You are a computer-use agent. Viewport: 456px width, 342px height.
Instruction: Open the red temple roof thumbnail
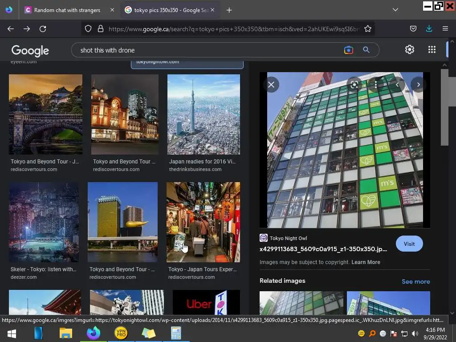click(45, 302)
